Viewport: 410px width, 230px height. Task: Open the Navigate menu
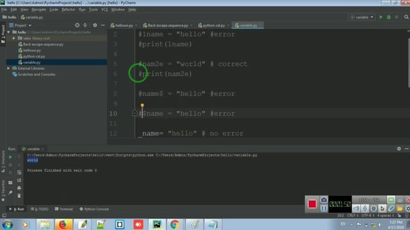(38, 10)
